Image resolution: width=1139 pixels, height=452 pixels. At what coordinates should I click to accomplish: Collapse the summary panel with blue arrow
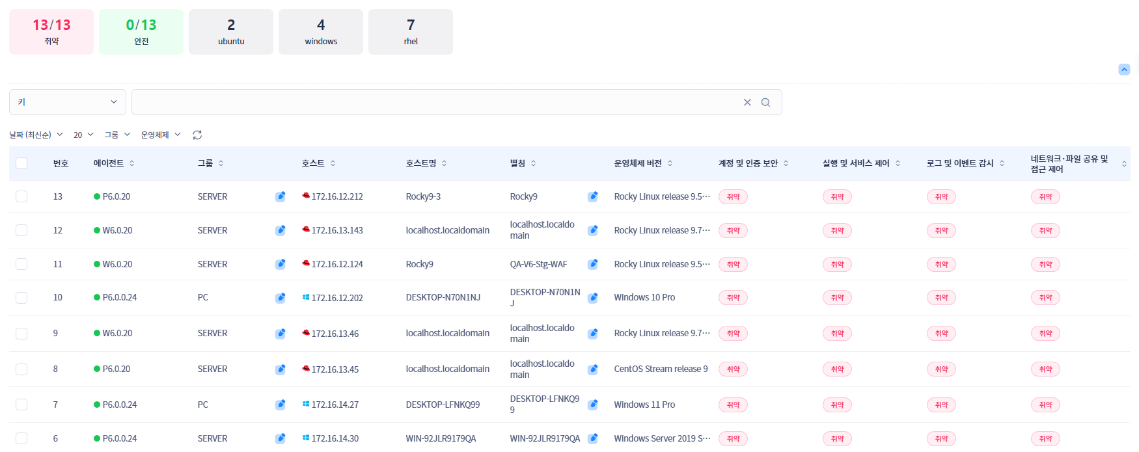1124,70
